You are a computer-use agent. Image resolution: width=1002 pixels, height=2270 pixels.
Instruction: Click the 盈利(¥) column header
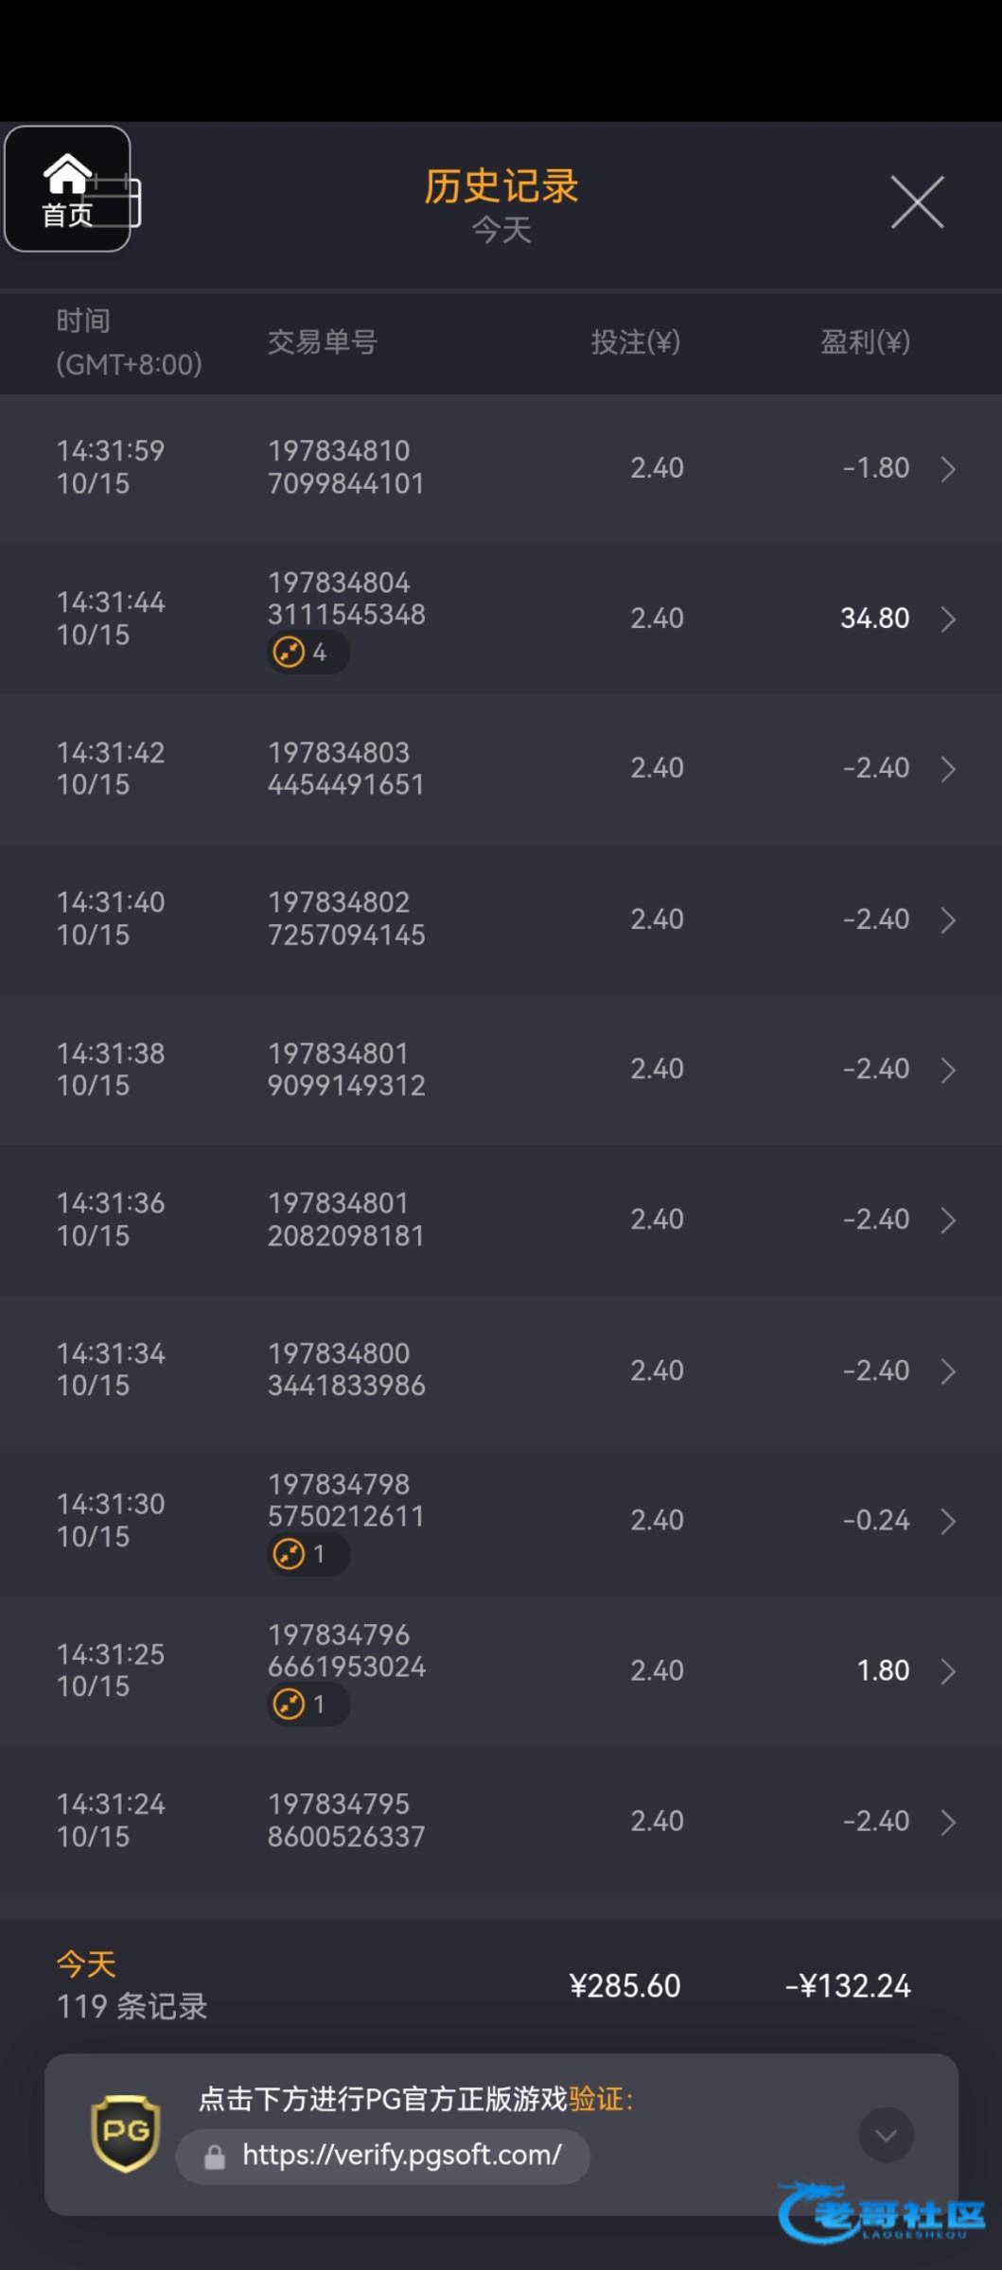tap(865, 341)
